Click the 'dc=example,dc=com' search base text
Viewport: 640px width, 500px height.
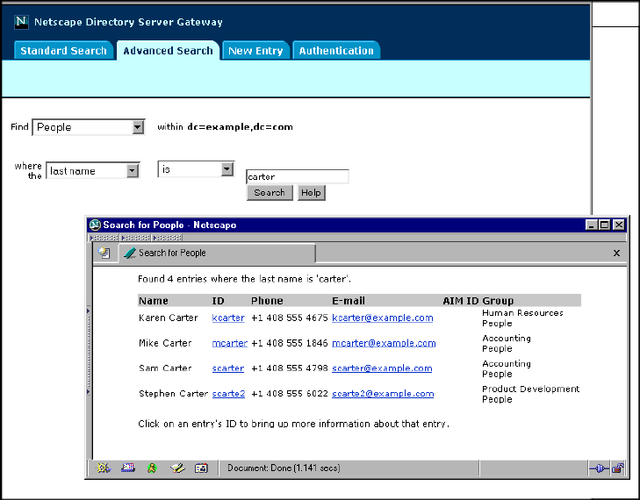point(240,127)
